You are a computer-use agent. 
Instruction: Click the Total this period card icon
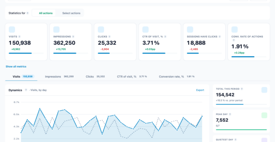click(x=264, y=90)
